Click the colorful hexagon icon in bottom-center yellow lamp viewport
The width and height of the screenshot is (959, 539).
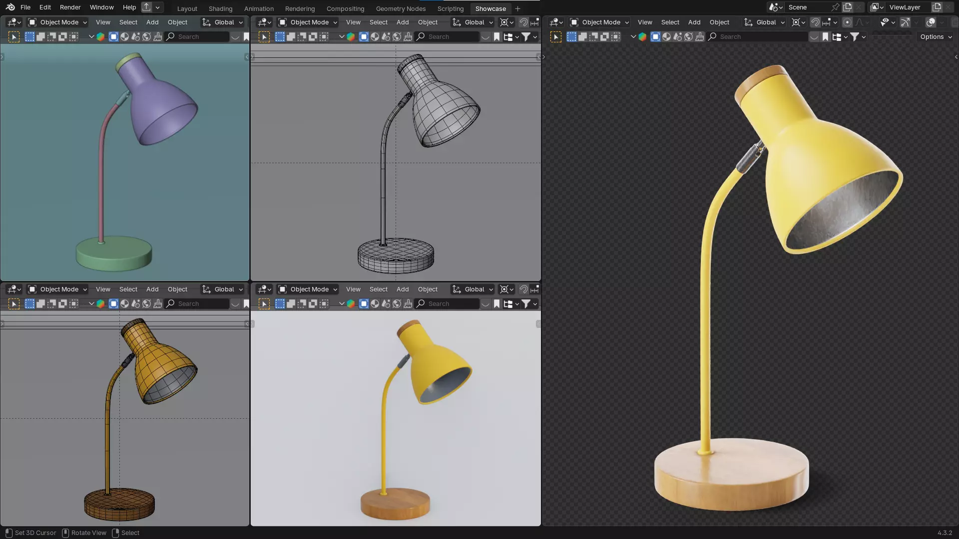point(351,303)
